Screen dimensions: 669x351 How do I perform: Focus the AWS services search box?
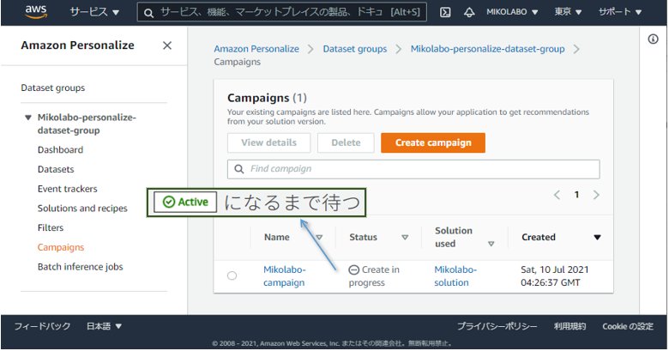[282, 12]
